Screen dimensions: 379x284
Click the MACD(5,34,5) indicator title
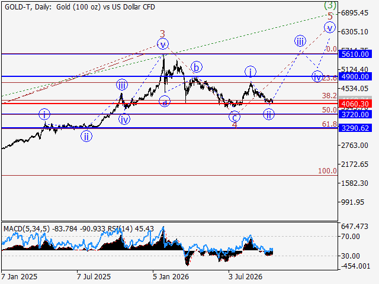click(27, 229)
